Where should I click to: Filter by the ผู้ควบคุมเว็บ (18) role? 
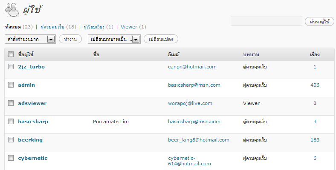click(58, 27)
